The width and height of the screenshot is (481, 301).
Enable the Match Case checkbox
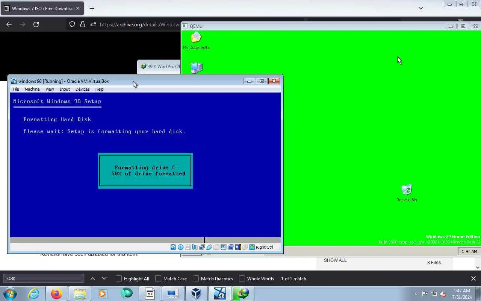click(x=158, y=278)
